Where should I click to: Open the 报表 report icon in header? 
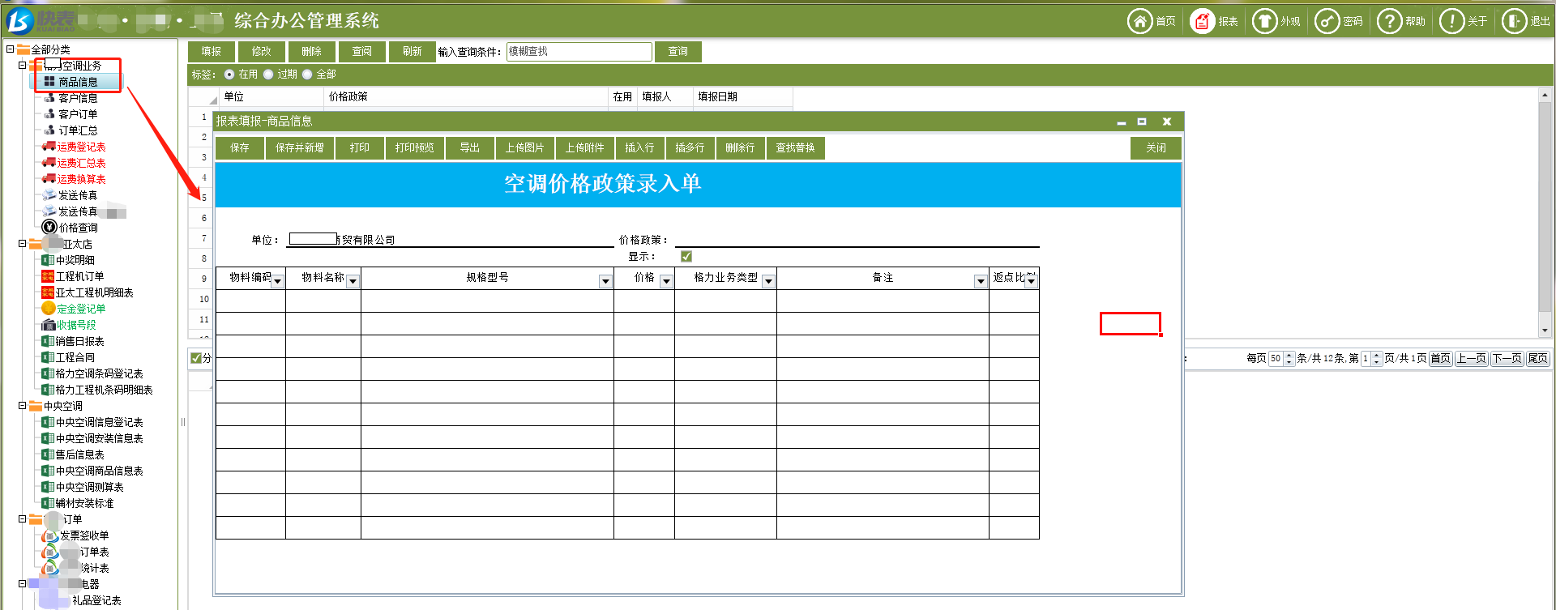pyautogui.click(x=1202, y=21)
